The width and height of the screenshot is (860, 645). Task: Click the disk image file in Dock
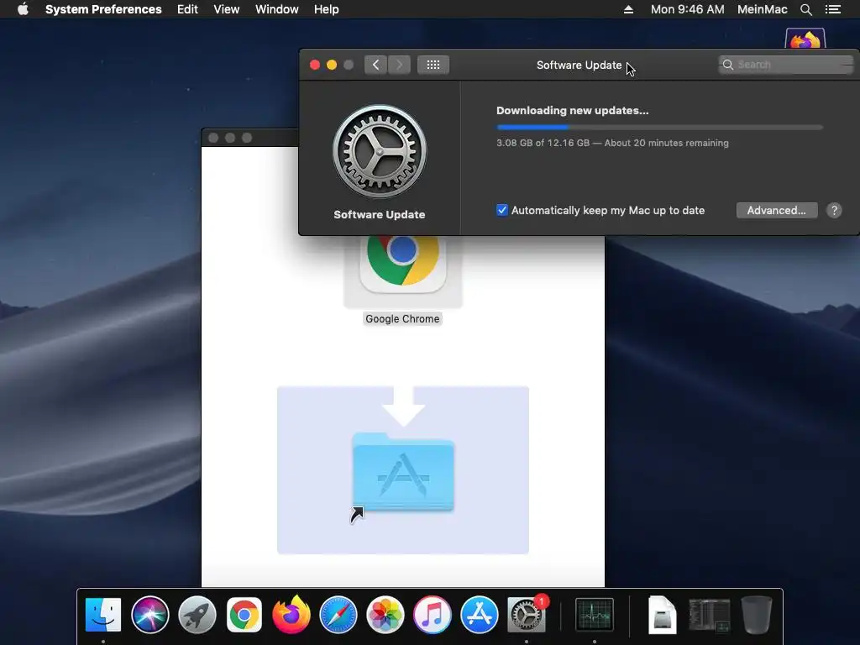point(662,614)
